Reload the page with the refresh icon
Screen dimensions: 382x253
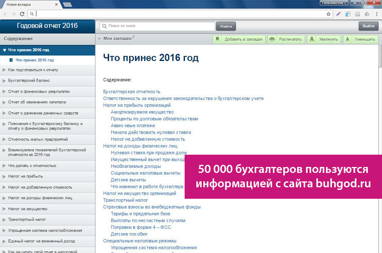pos(22,14)
